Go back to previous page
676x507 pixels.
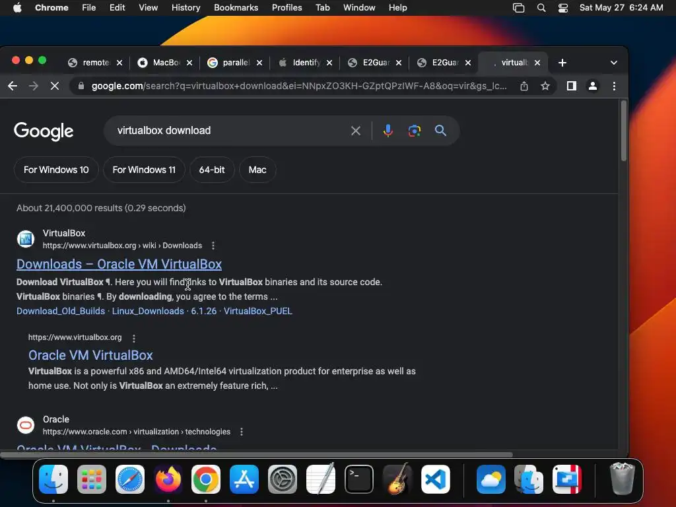pyautogui.click(x=13, y=86)
